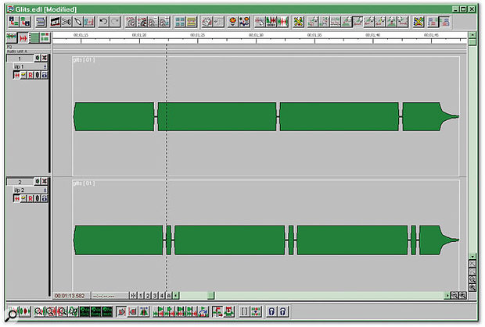The height and width of the screenshot is (327, 485).
Task: Click the 00:01:25 ruler mark
Action: [197, 35]
